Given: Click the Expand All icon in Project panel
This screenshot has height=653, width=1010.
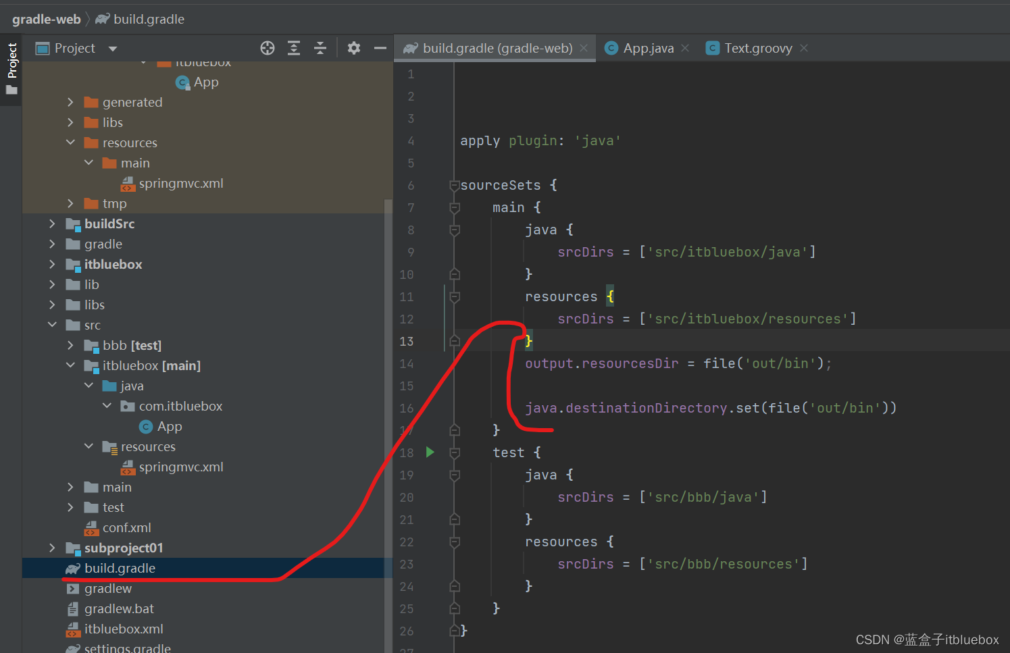Looking at the screenshot, I should (294, 48).
